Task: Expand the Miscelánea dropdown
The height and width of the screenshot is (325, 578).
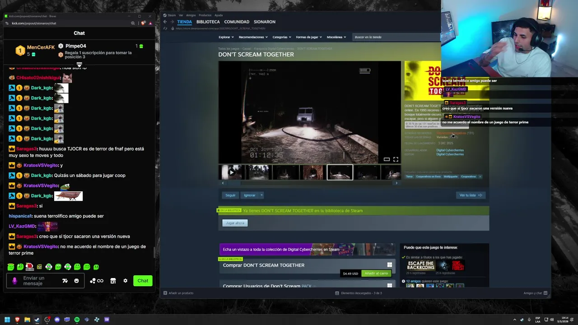Action: click(336, 37)
